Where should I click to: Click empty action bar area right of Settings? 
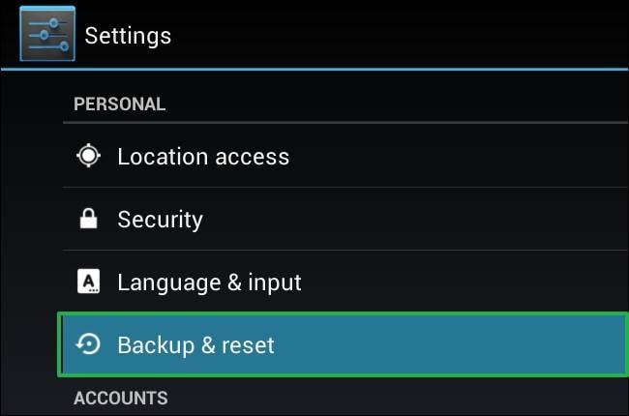(x=406, y=35)
